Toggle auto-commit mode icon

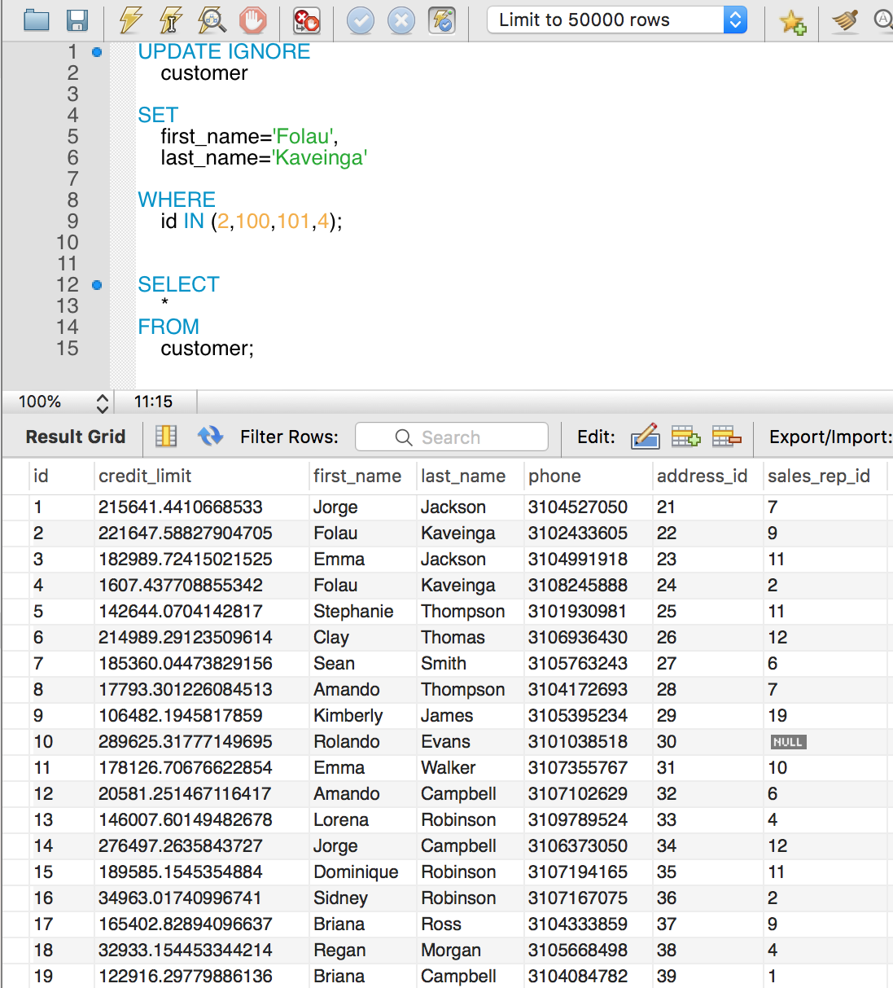tap(442, 20)
